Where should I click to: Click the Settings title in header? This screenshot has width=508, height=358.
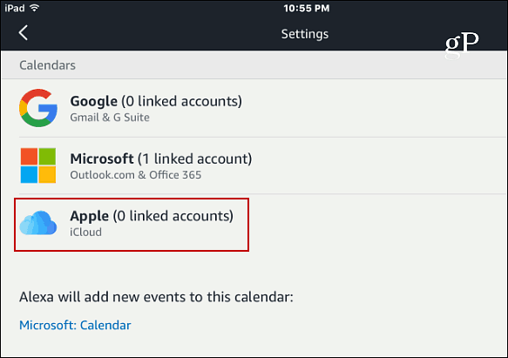(305, 34)
